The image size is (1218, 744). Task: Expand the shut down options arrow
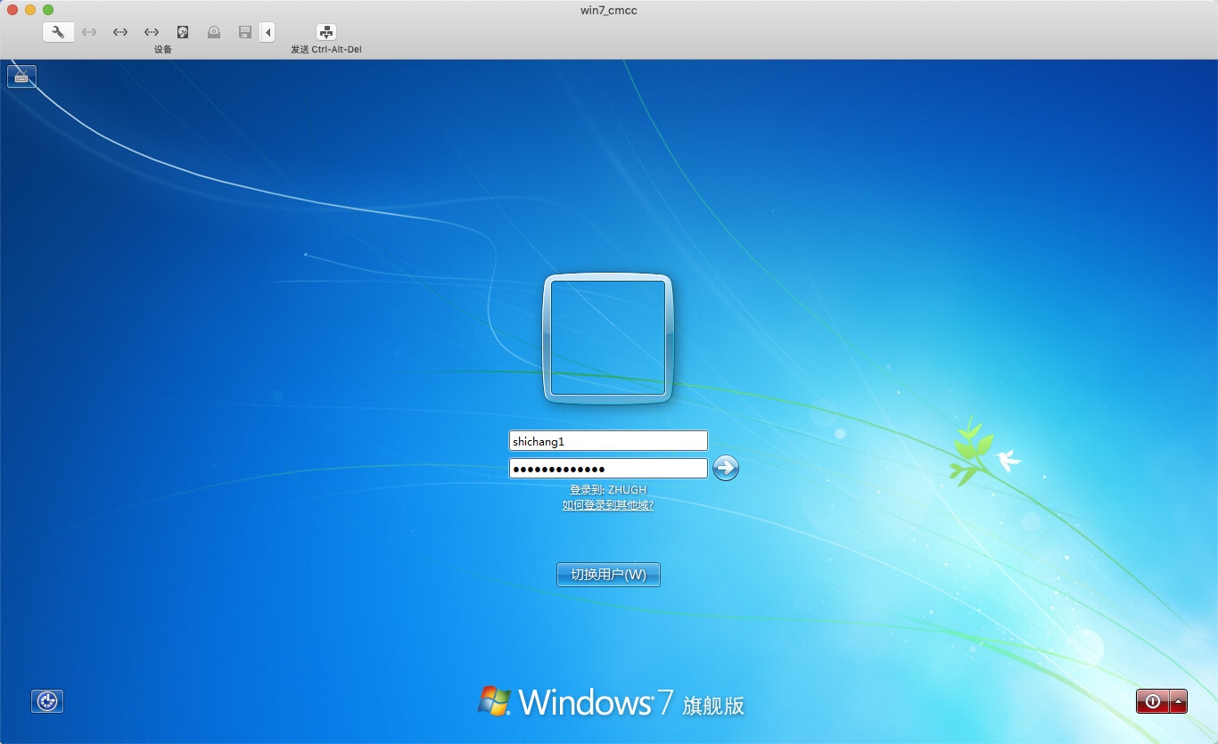pos(1179,701)
